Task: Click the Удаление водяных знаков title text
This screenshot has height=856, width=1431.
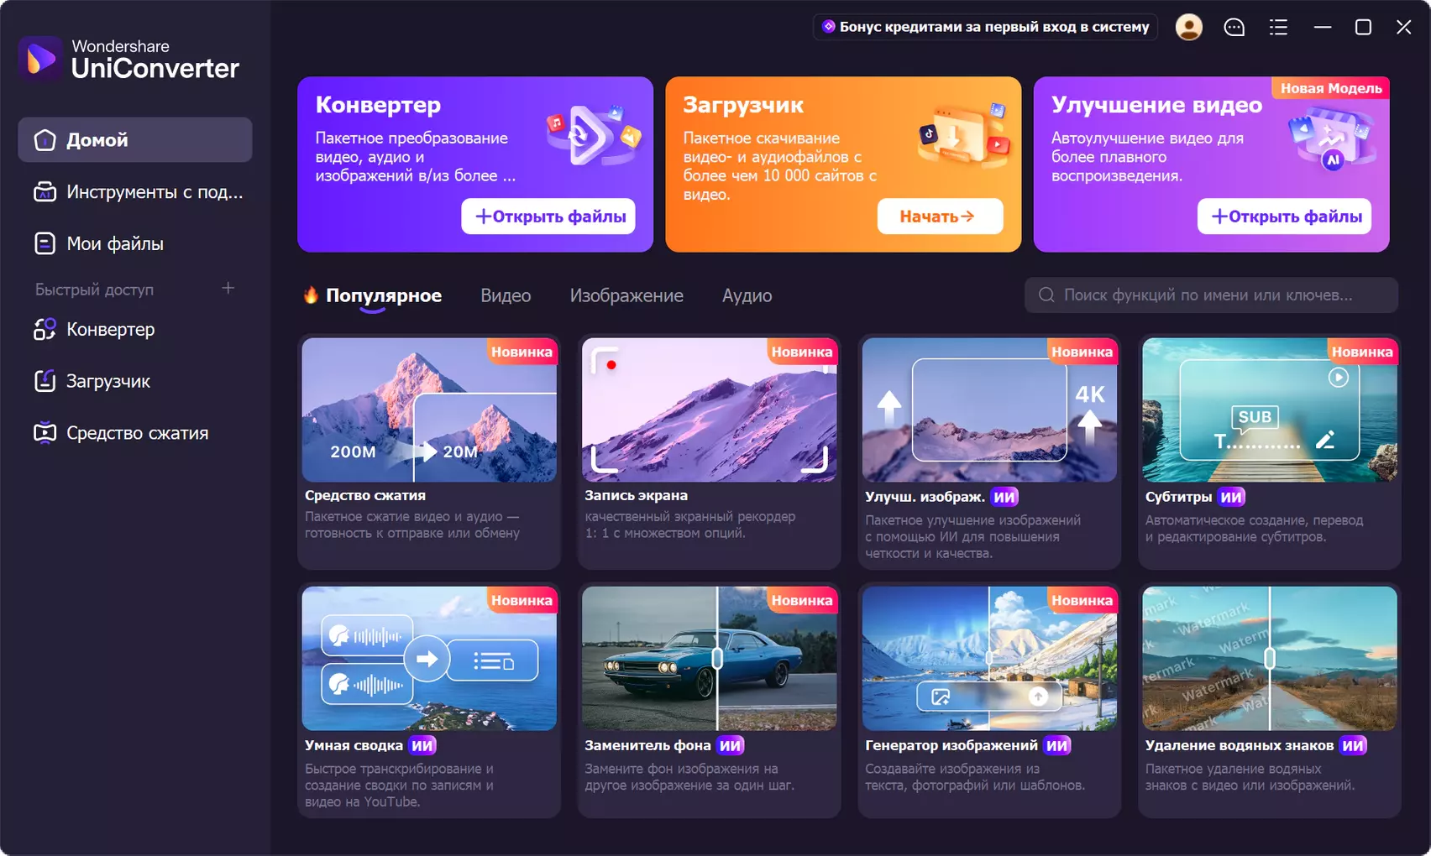Action: (x=1240, y=745)
